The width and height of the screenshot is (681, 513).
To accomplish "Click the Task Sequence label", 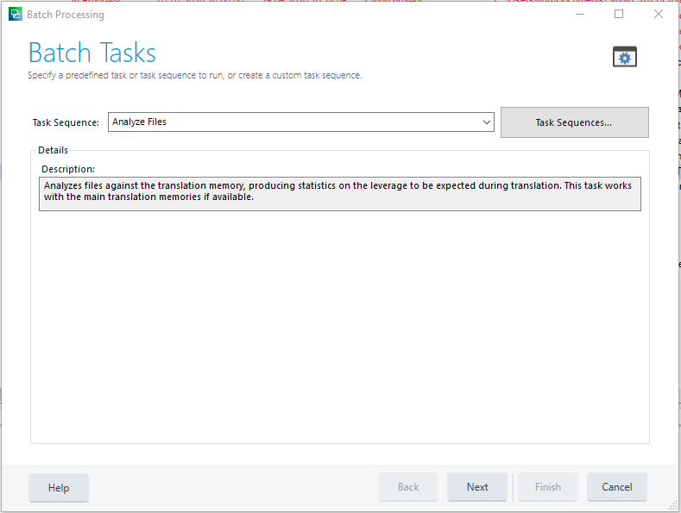I will coord(66,123).
